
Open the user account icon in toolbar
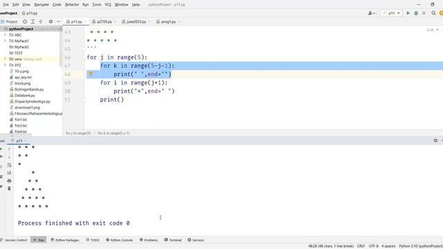[371, 13]
